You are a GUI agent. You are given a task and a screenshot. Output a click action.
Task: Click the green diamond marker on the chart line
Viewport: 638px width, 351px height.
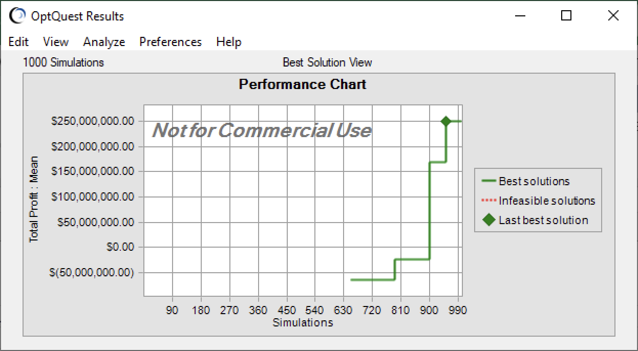(445, 121)
